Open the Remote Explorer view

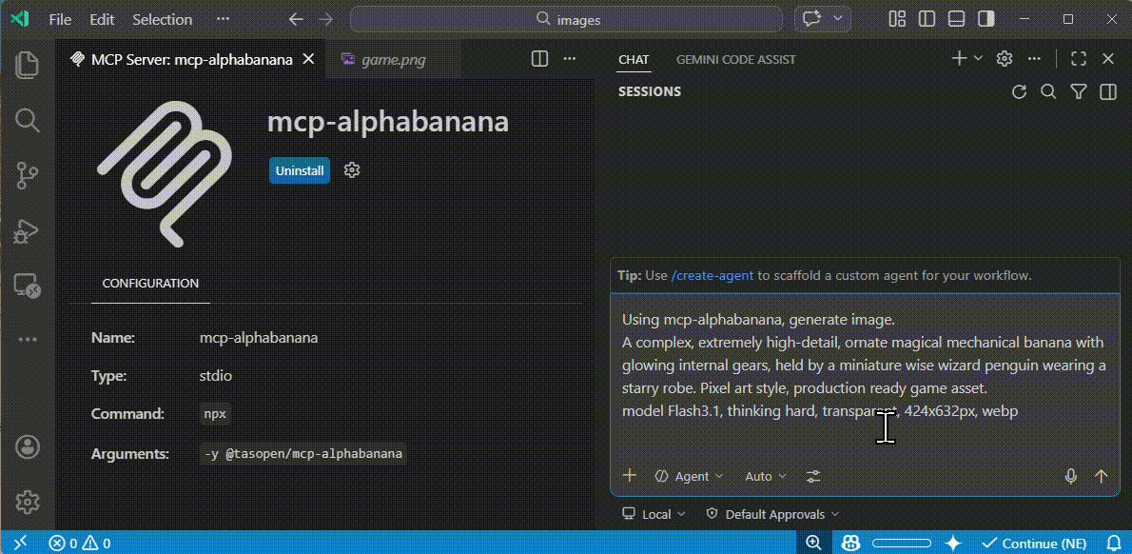point(28,286)
